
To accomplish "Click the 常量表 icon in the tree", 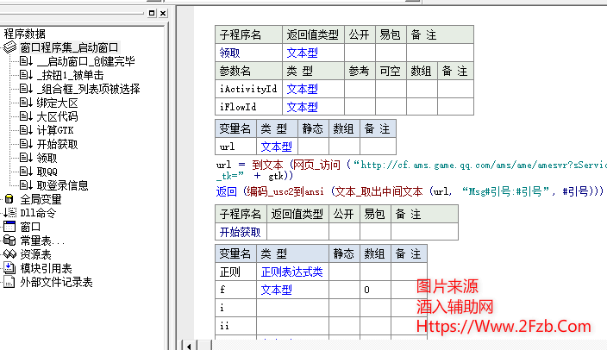I will (x=9, y=241).
